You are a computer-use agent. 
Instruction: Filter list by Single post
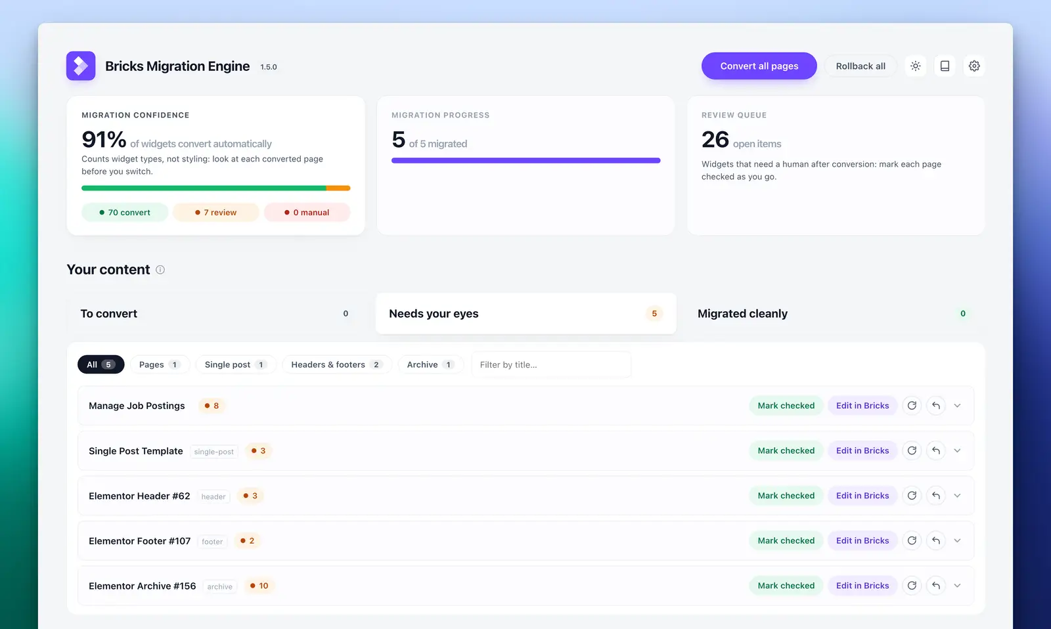tap(236, 364)
